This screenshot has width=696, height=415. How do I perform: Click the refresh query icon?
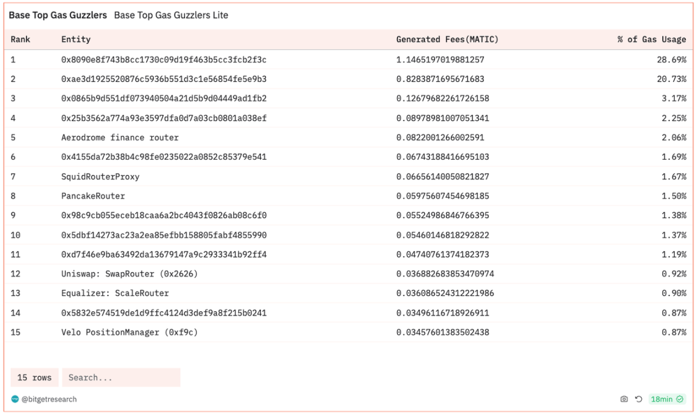pos(639,399)
